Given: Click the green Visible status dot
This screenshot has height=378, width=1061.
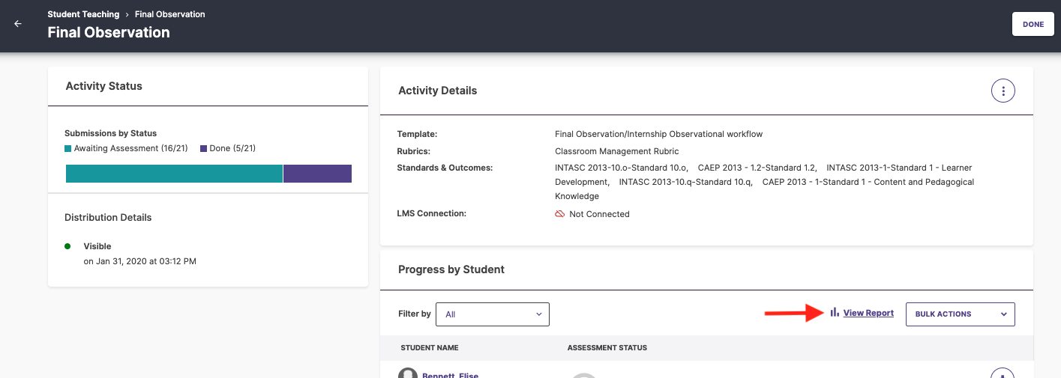Looking at the screenshot, I should click(x=67, y=246).
